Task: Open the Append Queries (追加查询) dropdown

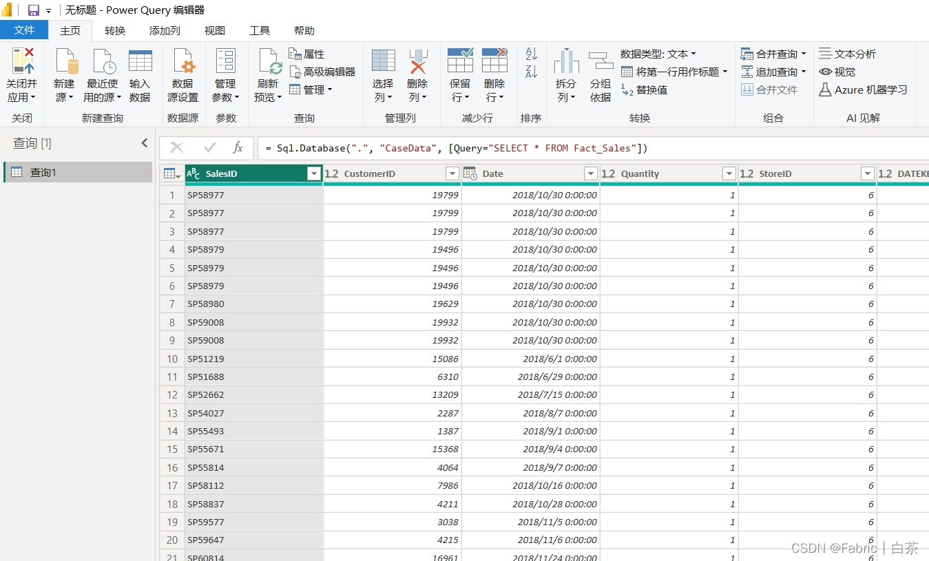Action: [x=773, y=72]
